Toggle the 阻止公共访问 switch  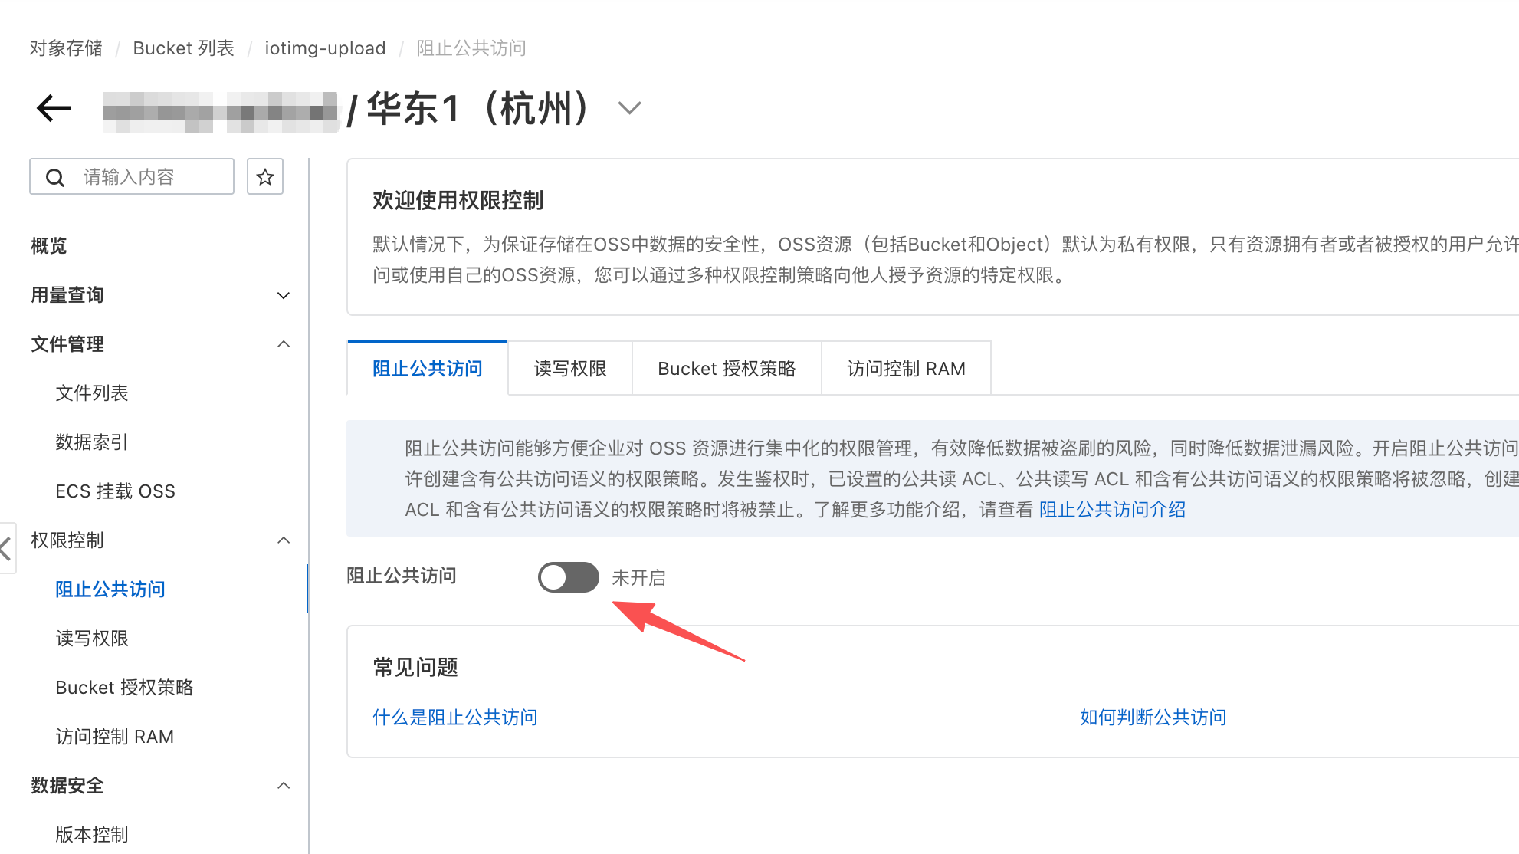(568, 577)
